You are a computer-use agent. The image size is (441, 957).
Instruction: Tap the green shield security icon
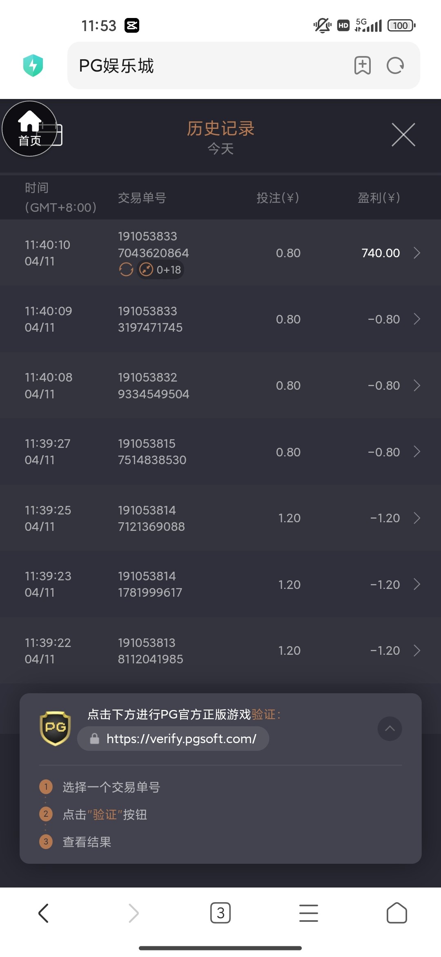click(x=33, y=65)
